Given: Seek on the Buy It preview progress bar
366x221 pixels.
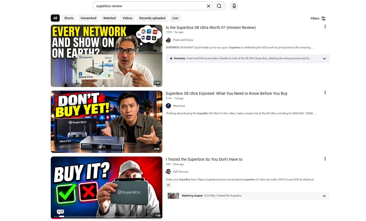Looking at the screenshot, I should tap(102, 216).
